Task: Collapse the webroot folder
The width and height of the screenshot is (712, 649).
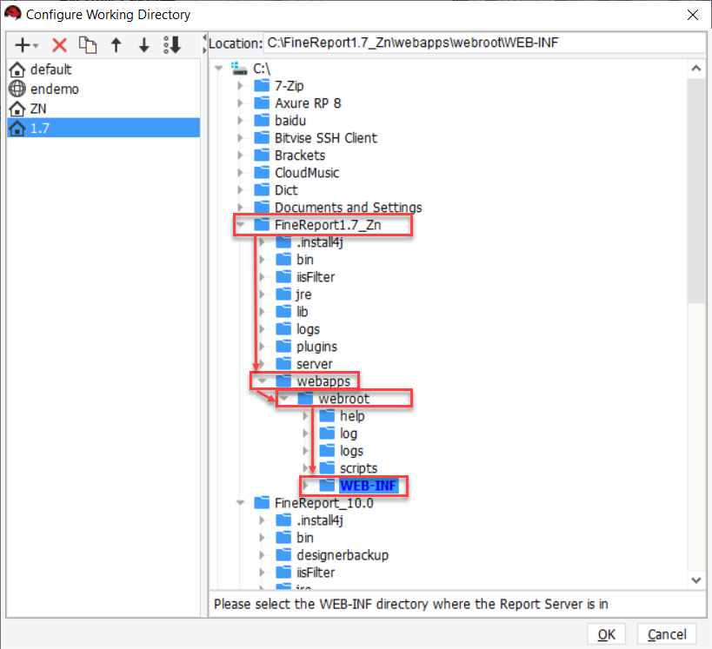Action: [284, 398]
